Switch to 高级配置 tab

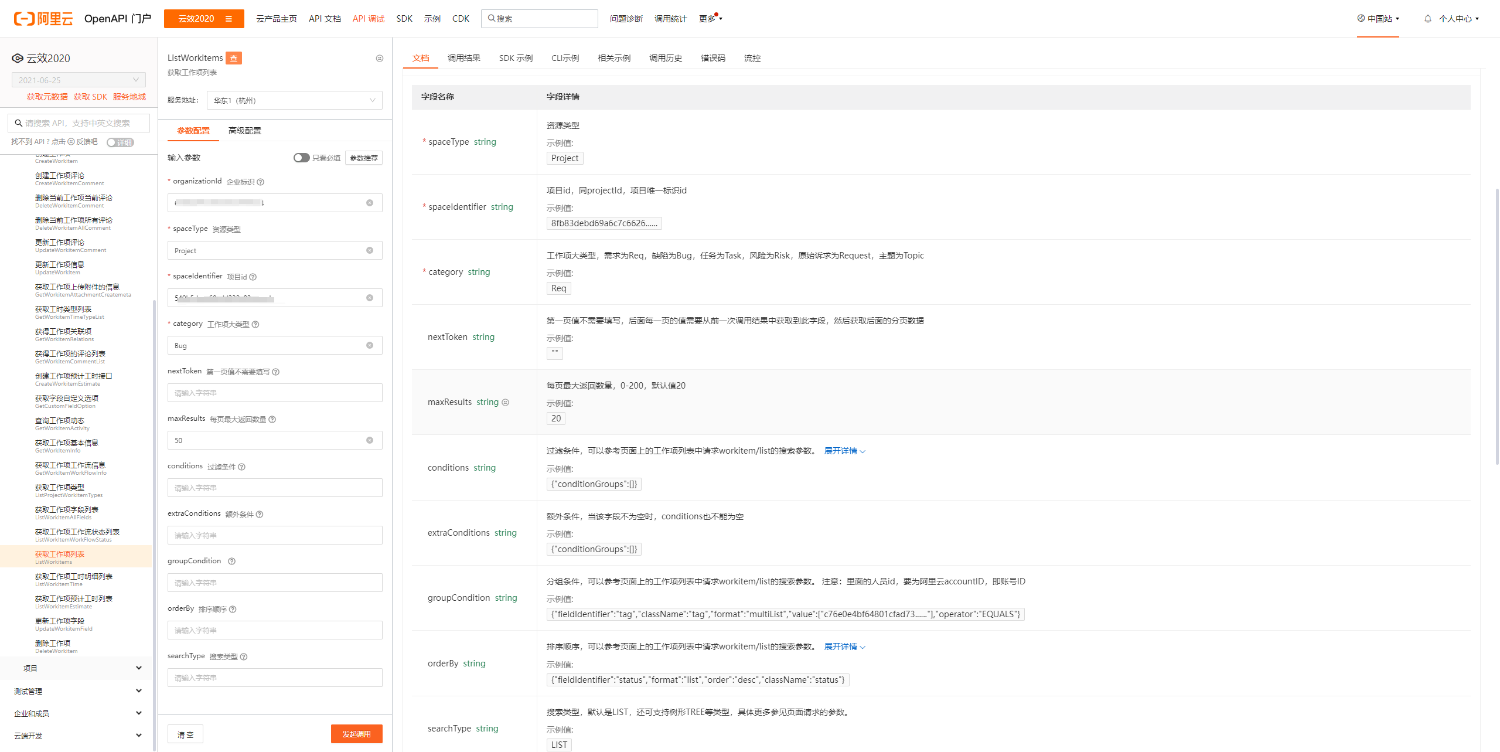click(245, 131)
